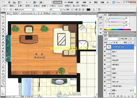
Task: Open the 图层 menu in the menu bar
Action: (x=29, y=6)
